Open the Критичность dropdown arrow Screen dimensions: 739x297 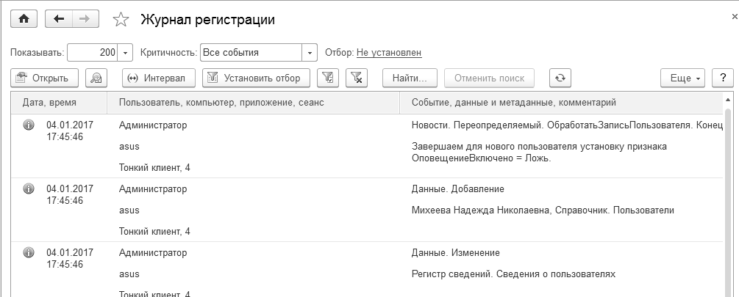[310, 53]
